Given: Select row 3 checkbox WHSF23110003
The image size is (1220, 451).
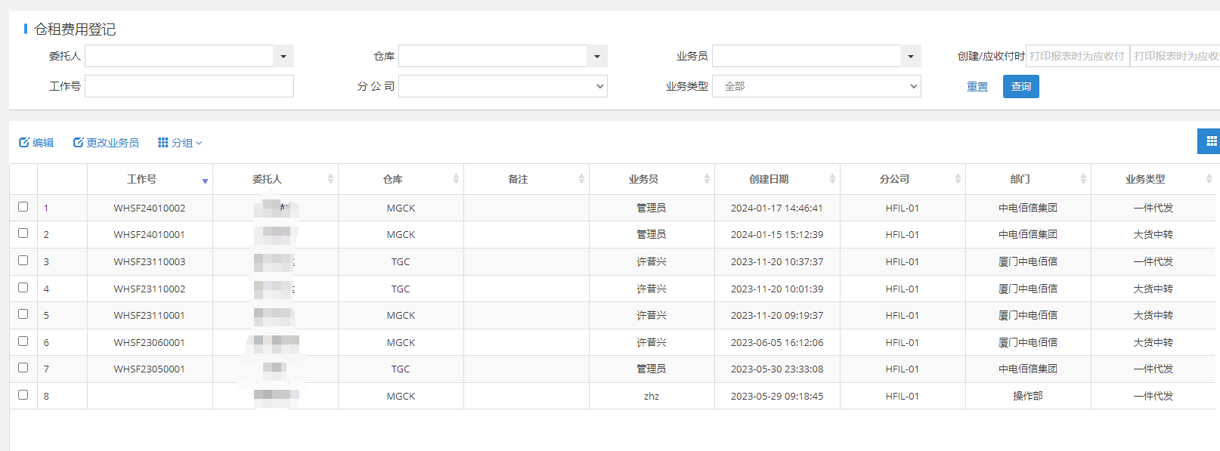Looking at the screenshot, I should click(x=23, y=261).
